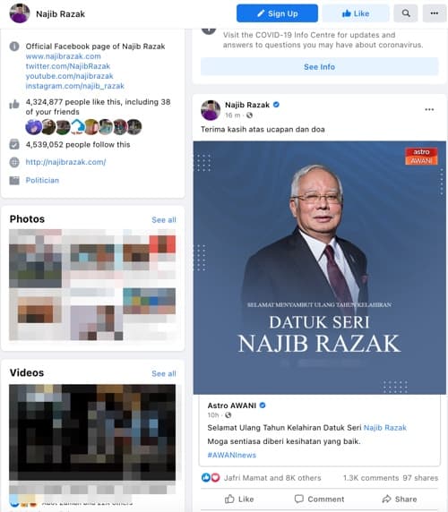The height and width of the screenshot is (512, 448).
Task: Click the post's globe privacy icon
Action: pyautogui.click(x=249, y=115)
